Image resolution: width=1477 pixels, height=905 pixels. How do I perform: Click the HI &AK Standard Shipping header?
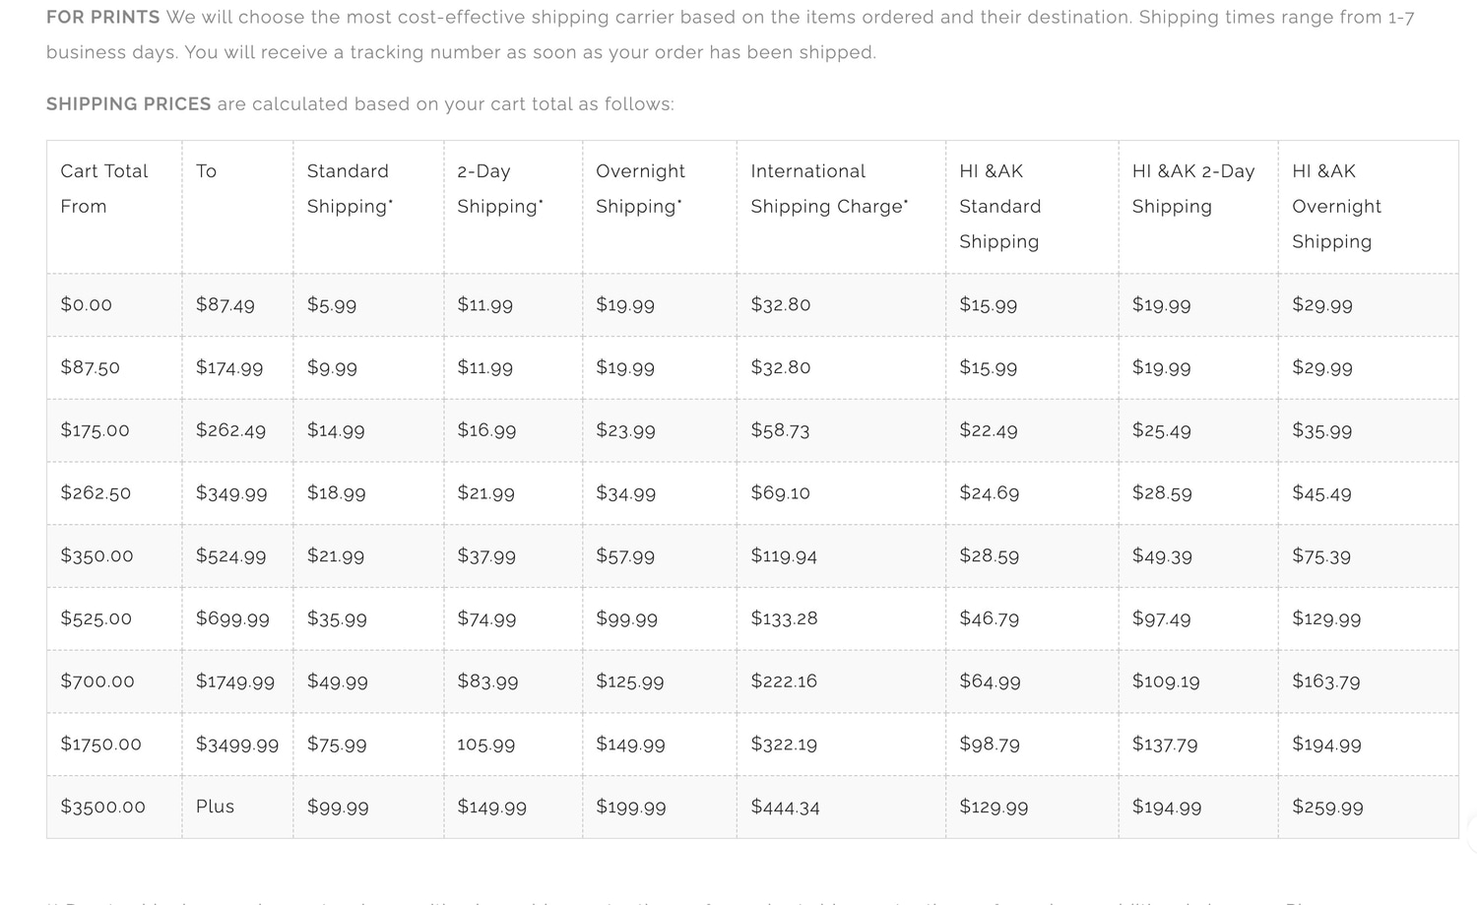click(1000, 206)
